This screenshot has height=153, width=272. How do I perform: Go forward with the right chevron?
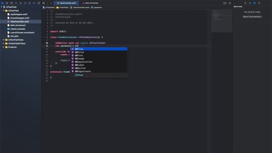(51, 3)
